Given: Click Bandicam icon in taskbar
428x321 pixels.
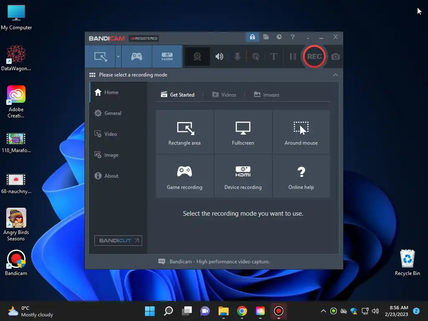Looking at the screenshot, I should (279, 311).
